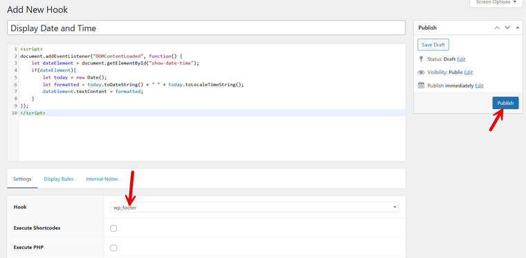Open the Internal Notes tab
Screen dimensions: 526x258
[102, 179]
